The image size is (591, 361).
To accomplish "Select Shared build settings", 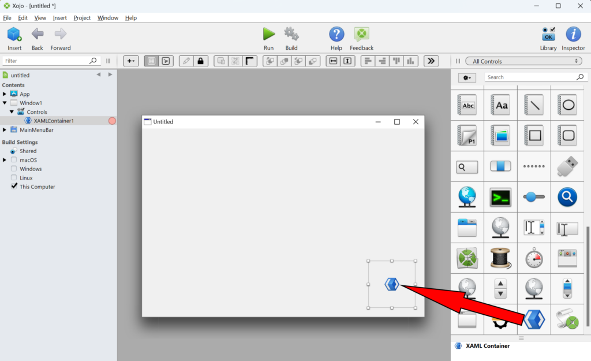I will point(28,151).
